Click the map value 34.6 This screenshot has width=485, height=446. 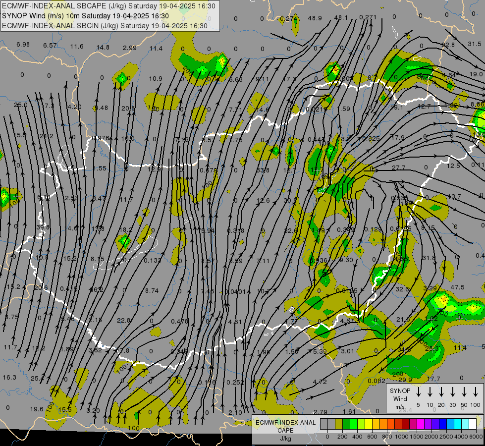coord(404,350)
